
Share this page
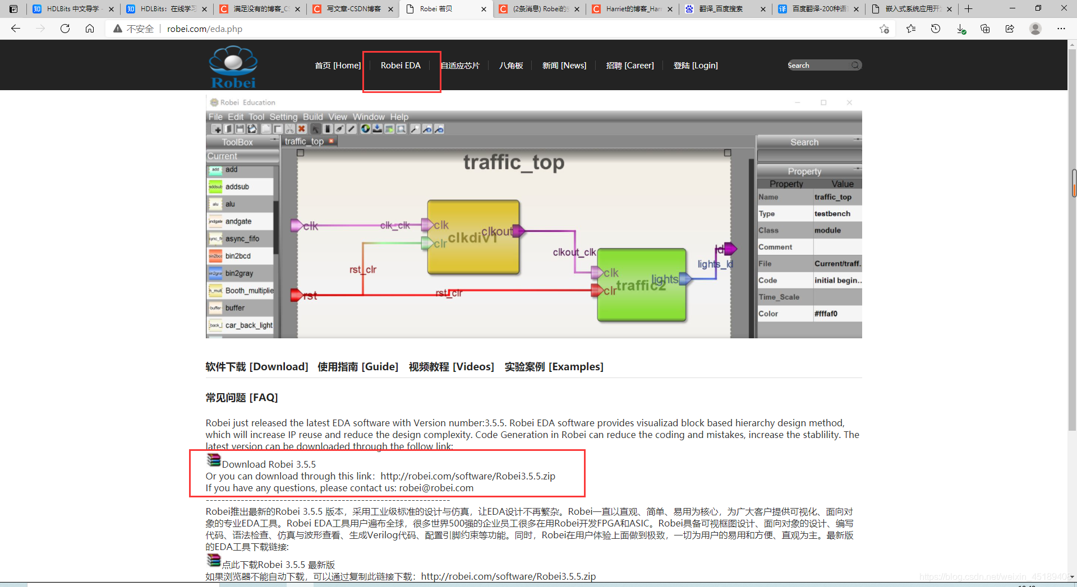pos(1010,29)
